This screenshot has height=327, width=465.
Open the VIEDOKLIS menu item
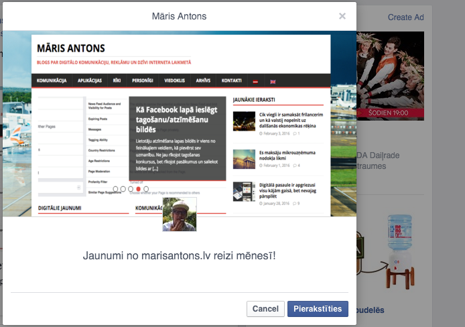(175, 80)
